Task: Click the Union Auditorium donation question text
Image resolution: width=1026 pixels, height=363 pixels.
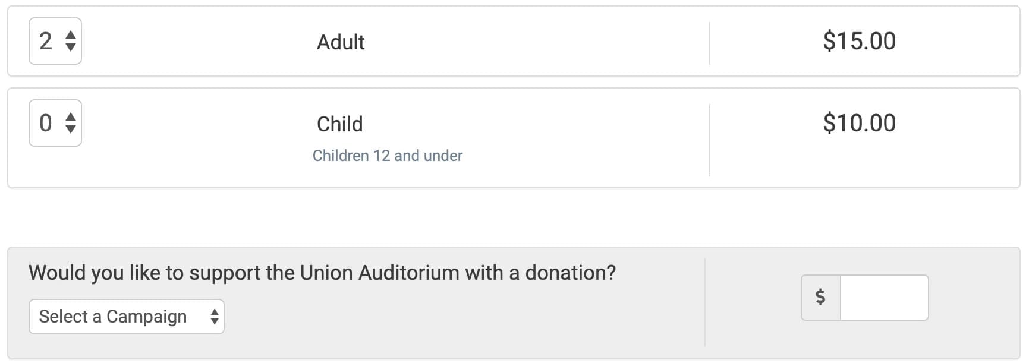Action: click(322, 273)
